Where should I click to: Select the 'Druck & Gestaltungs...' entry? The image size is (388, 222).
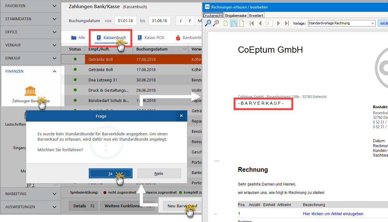(x=108, y=90)
